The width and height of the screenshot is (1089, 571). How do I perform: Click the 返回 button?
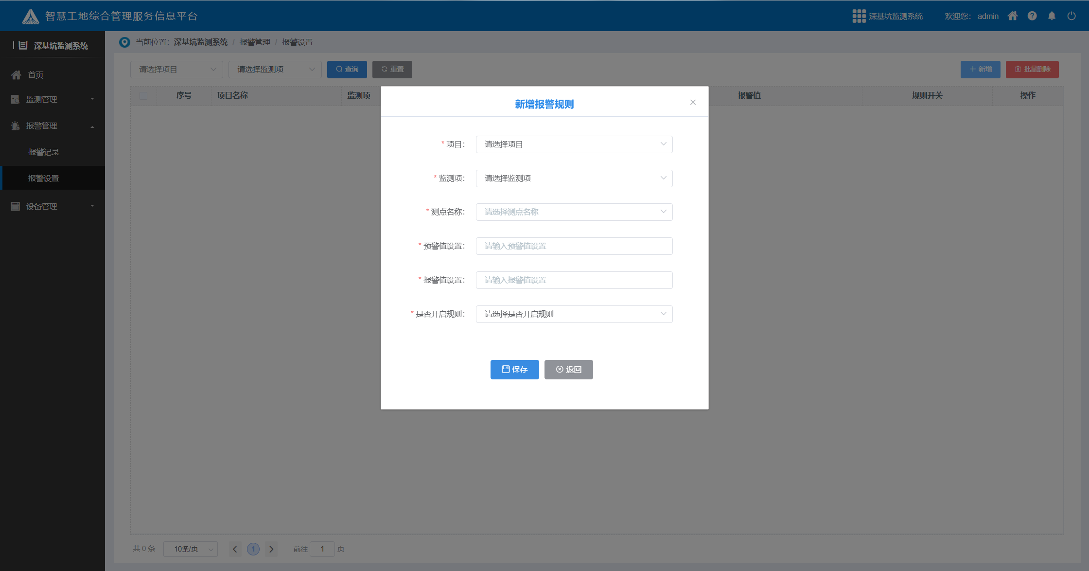click(x=568, y=370)
